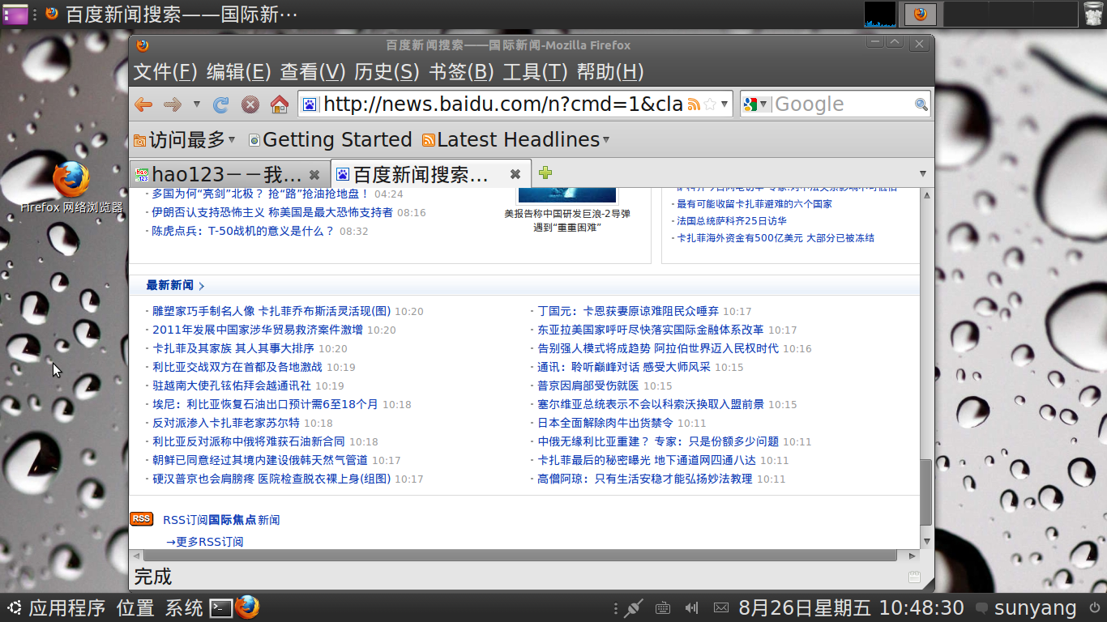Viewport: 1107px width, 622px height.
Task: Click the power button in bottom panel
Action: (1095, 607)
